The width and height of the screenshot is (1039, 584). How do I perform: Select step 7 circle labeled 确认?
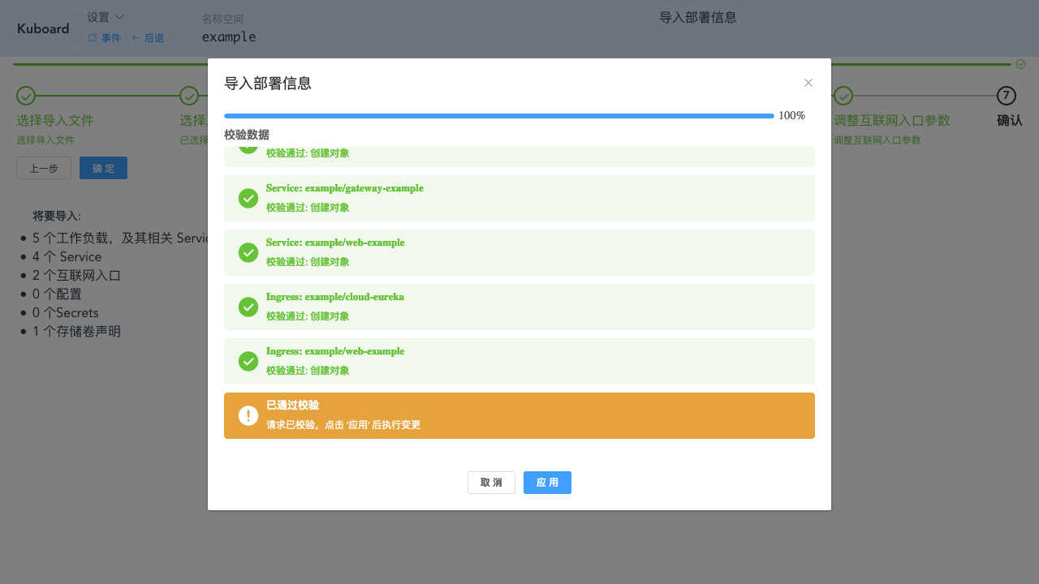[x=1006, y=96]
